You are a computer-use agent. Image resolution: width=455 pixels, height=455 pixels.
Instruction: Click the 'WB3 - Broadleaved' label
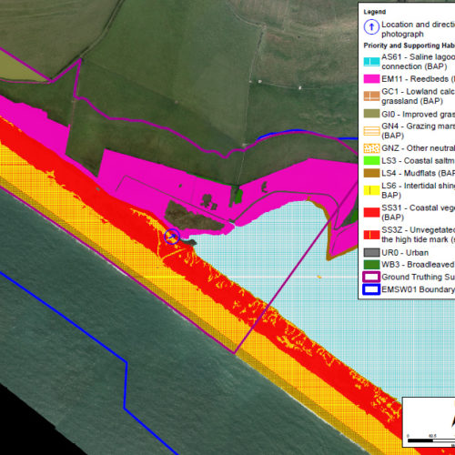tap(418, 265)
